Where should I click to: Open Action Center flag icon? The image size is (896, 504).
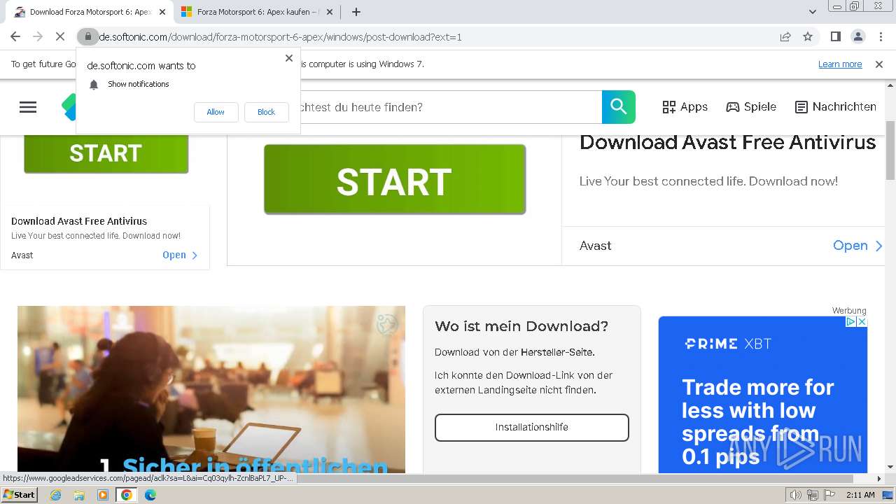click(828, 495)
